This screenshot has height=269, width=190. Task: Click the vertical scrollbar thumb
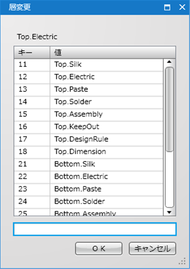(x=169, y=109)
